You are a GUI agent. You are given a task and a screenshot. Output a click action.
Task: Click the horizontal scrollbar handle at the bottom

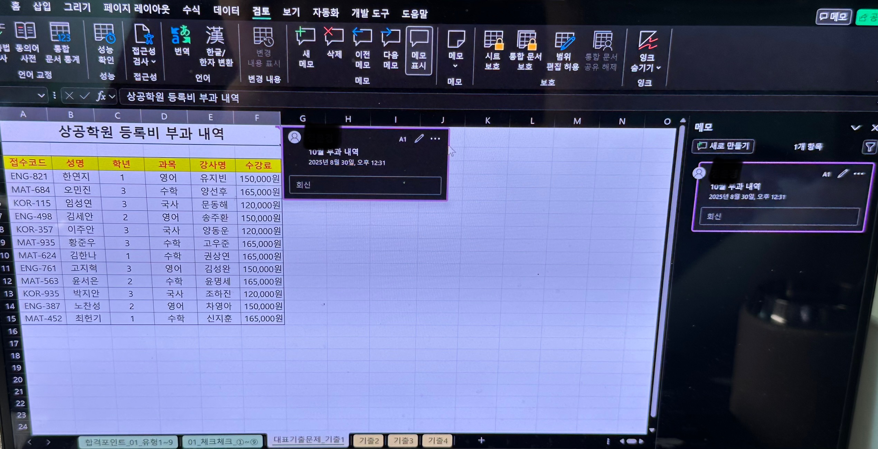[x=631, y=441]
